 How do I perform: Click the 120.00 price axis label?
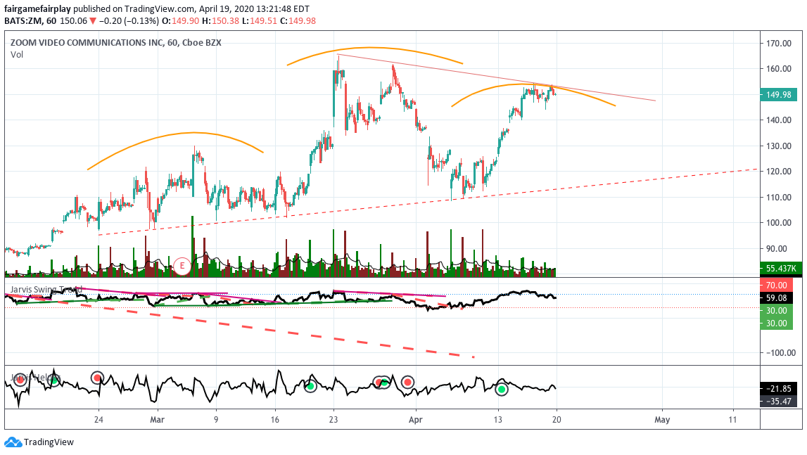[779, 172]
